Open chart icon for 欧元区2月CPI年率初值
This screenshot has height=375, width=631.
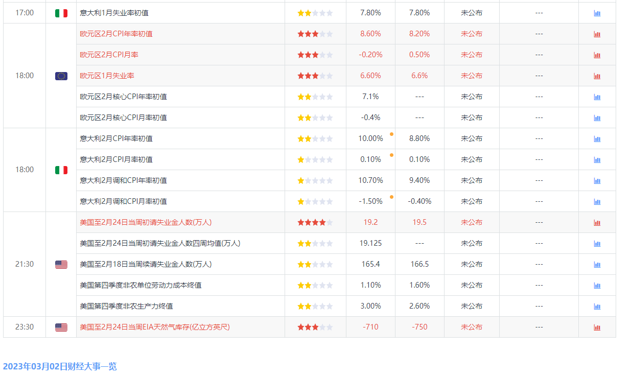(x=597, y=34)
